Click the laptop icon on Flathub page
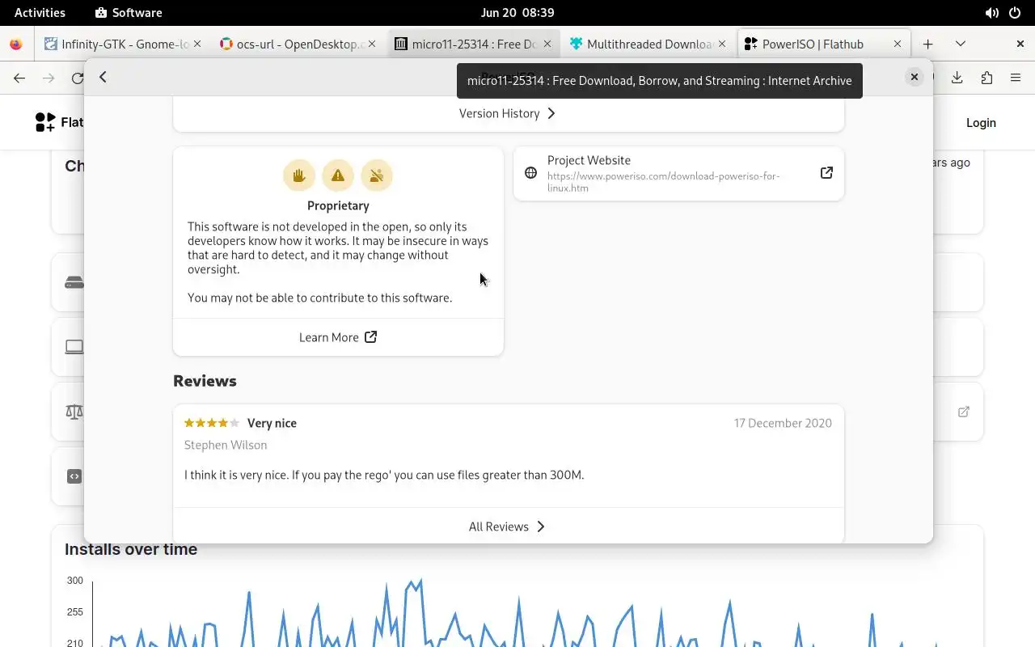Viewport: 1035px width, 647px height. click(74, 347)
